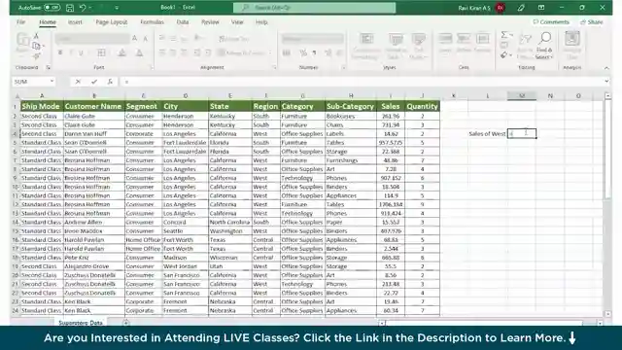Image resolution: width=622 pixels, height=350 pixels.
Task: Click the Cut scissors icon
Action: click(x=36, y=37)
